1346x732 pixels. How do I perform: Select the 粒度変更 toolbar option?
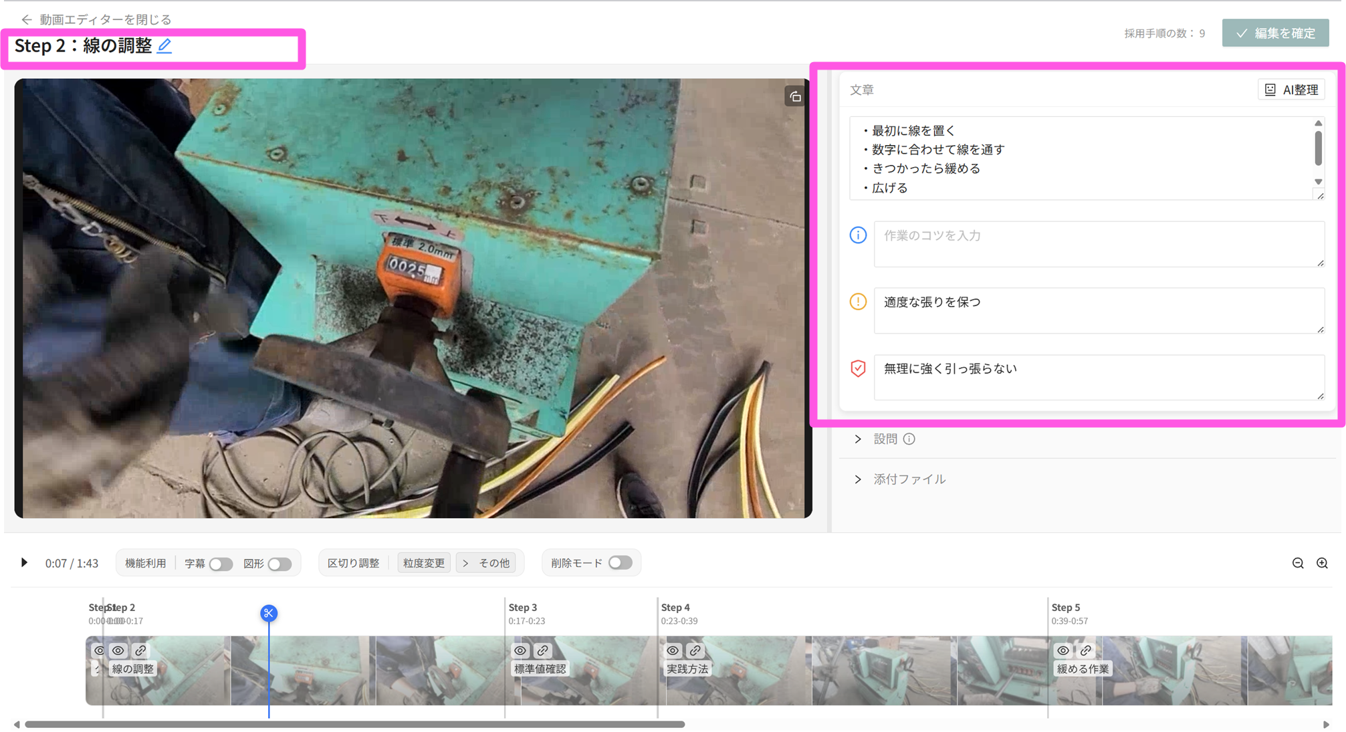point(424,563)
